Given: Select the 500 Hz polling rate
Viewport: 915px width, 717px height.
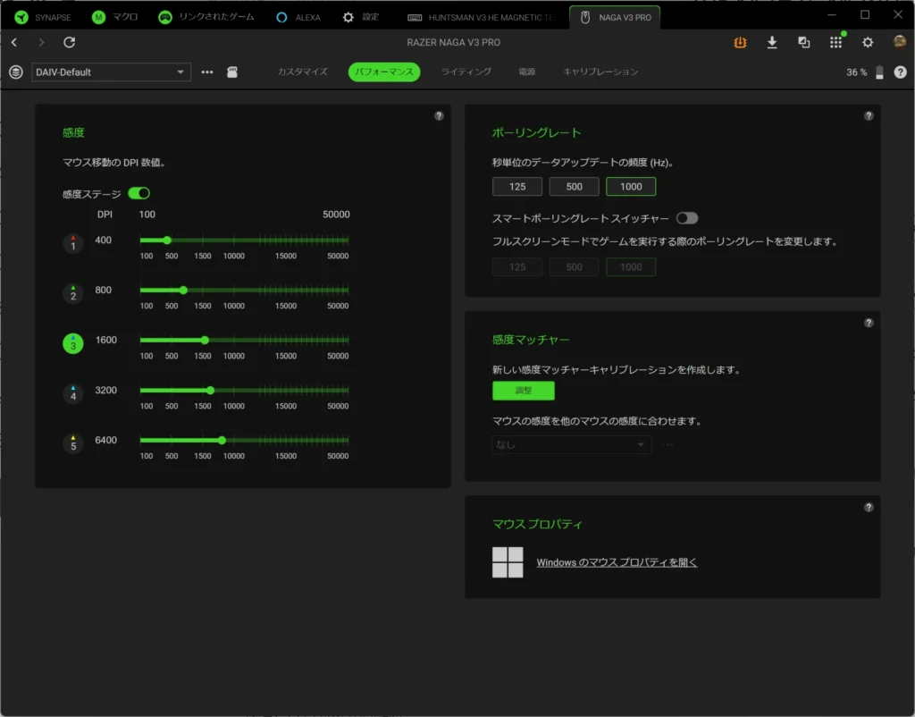Looking at the screenshot, I should [x=574, y=186].
